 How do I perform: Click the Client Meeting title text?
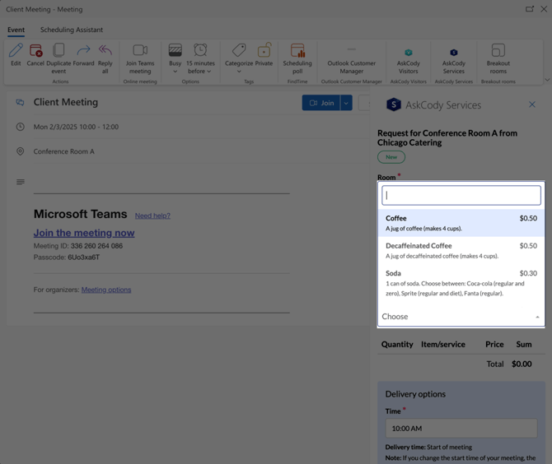(65, 102)
